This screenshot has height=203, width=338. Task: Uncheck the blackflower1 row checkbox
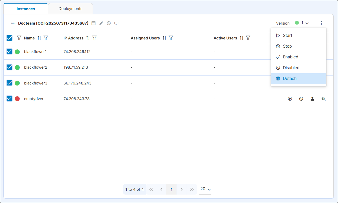point(9,51)
